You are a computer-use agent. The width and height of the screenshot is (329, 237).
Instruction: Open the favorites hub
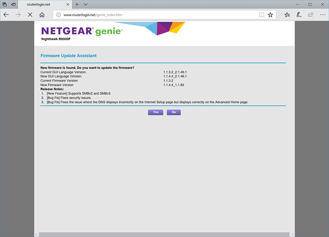(x=287, y=15)
